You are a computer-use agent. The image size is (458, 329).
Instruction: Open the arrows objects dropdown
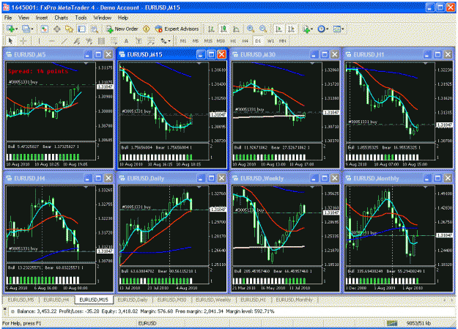tap(166, 41)
